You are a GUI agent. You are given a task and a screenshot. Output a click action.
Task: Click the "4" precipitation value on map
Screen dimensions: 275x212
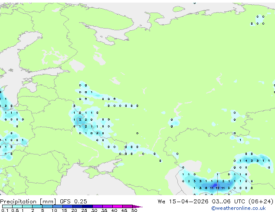point(246,161)
